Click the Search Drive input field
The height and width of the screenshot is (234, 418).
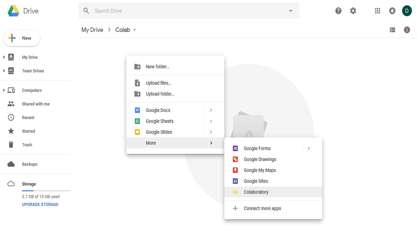[189, 11]
